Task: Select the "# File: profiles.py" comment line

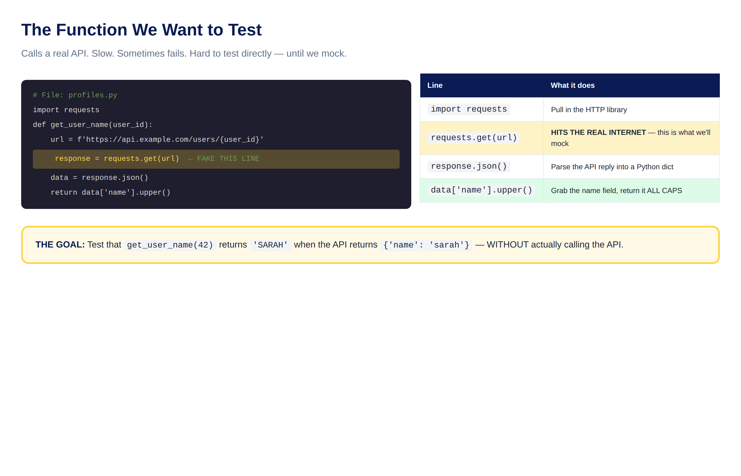Action: click(75, 95)
